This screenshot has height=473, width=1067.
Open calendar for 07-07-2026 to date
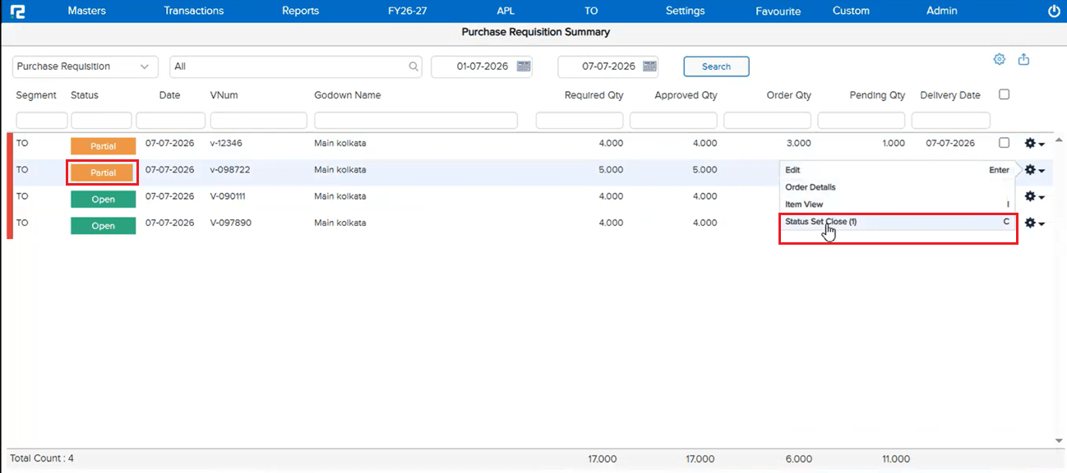pos(649,67)
